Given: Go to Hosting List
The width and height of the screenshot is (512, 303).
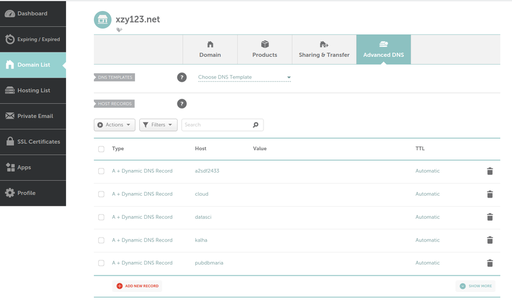Looking at the screenshot, I should click(33, 90).
